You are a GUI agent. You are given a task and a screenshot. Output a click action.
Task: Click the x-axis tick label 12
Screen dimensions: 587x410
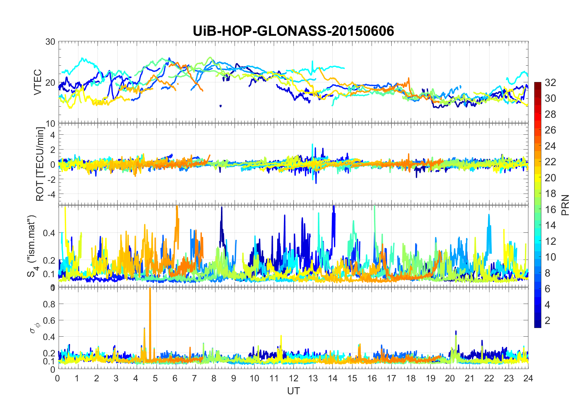coord(293,378)
